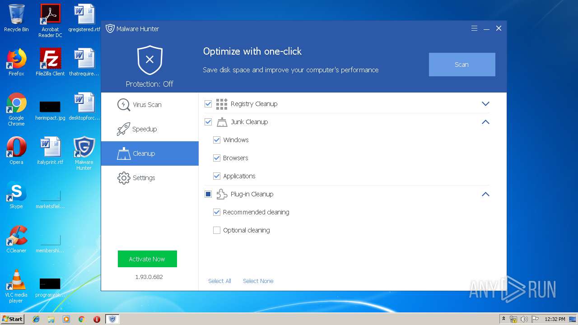Click the Registry Cleanup grid icon
578x325 pixels.
coord(222,104)
